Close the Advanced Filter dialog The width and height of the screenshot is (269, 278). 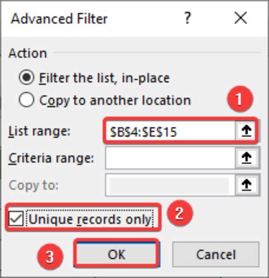click(241, 18)
